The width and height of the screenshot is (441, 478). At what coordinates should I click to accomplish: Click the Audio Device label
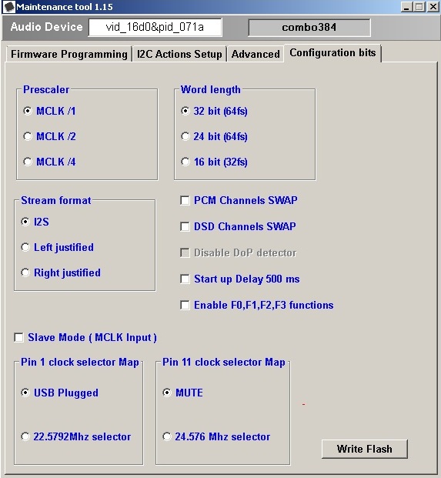pos(47,27)
